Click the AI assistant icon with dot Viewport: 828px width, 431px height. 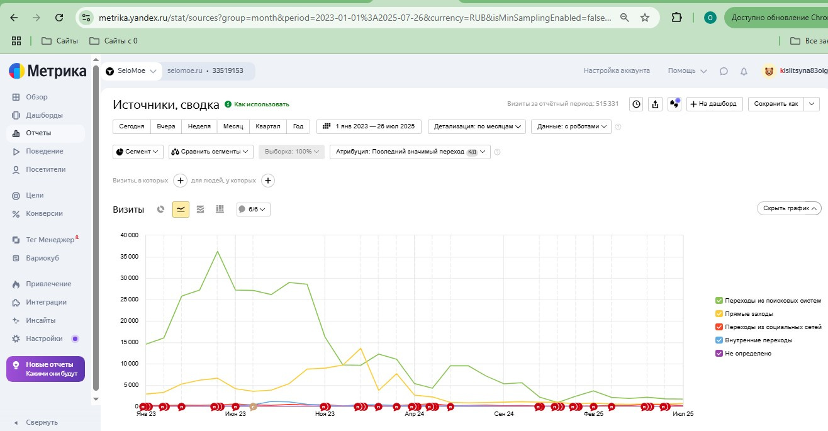pyautogui.click(x=674, y=104)
